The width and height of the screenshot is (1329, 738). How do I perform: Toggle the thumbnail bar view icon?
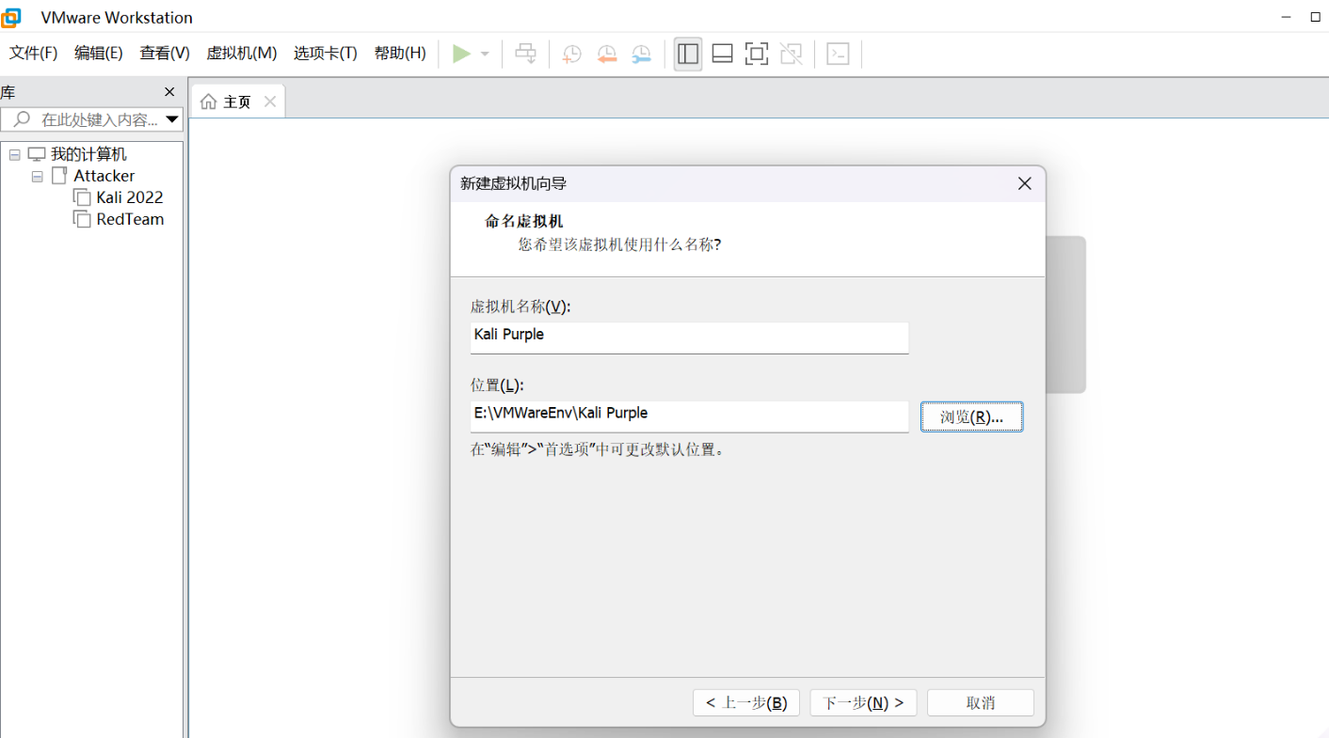pyautogui.click(x=722, y=54)
